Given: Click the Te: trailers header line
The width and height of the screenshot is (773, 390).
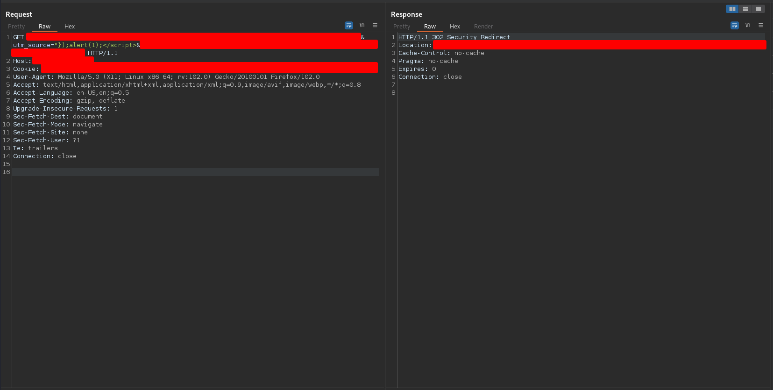Looking at the screenshot, I should point(35,148).
